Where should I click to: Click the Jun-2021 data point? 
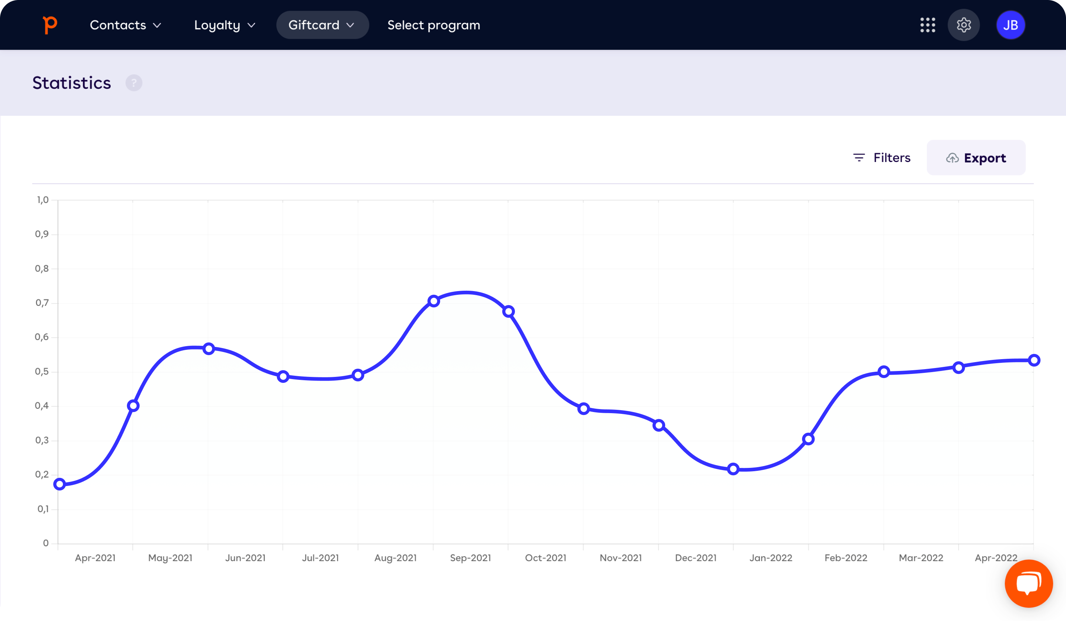[208, 349]
